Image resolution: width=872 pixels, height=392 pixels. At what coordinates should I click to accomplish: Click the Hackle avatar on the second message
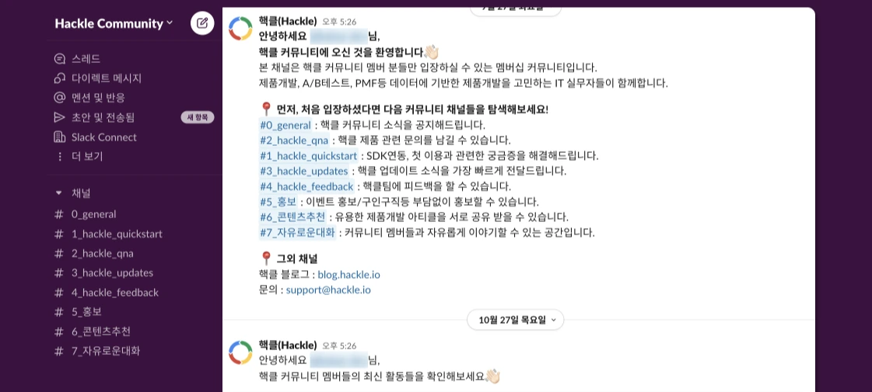(x=241, y=352)
